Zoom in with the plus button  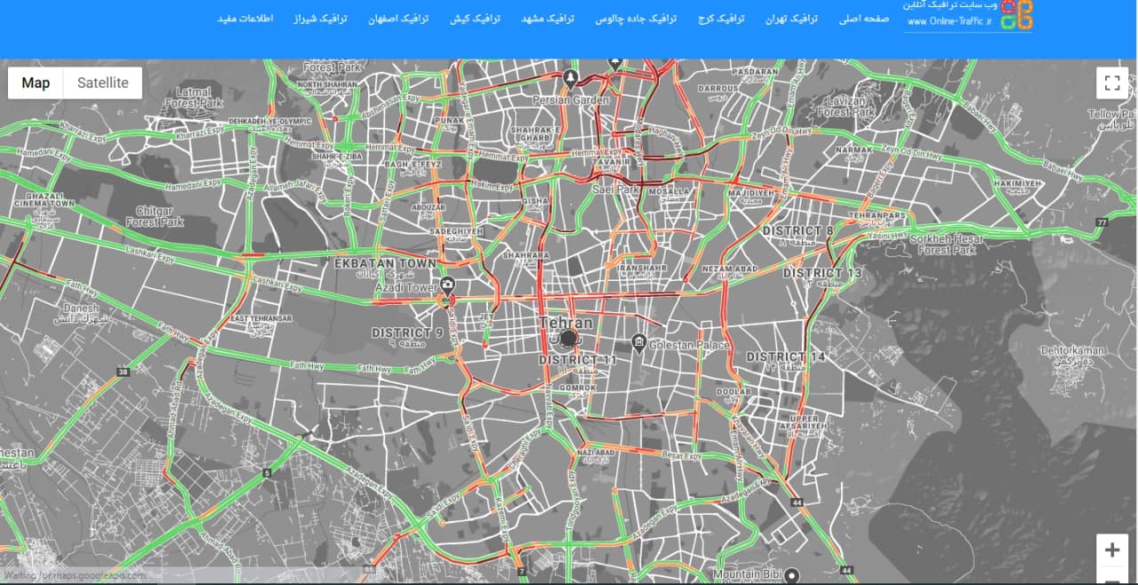pyautogui.click(x=1111, y=550)
